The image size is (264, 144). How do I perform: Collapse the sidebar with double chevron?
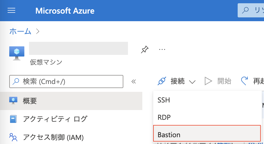[x=134, y=82]
